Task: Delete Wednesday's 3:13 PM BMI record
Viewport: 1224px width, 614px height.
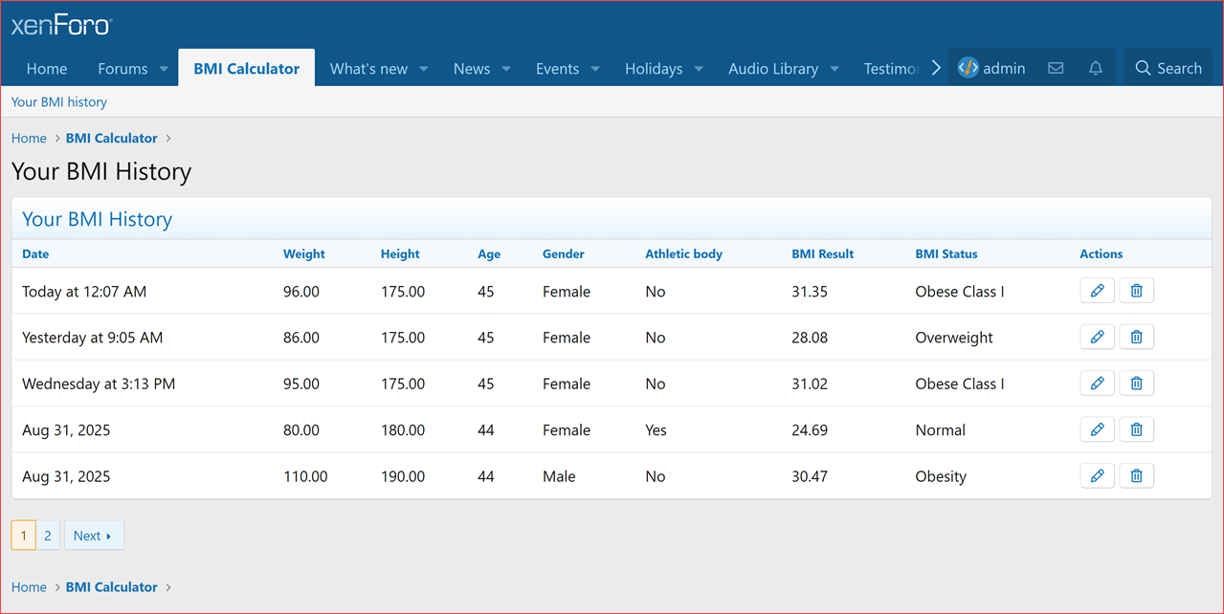Action: [x=1136, y=383]
